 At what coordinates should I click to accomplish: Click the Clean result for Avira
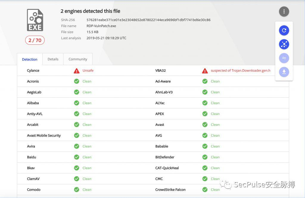click(87, 146)
